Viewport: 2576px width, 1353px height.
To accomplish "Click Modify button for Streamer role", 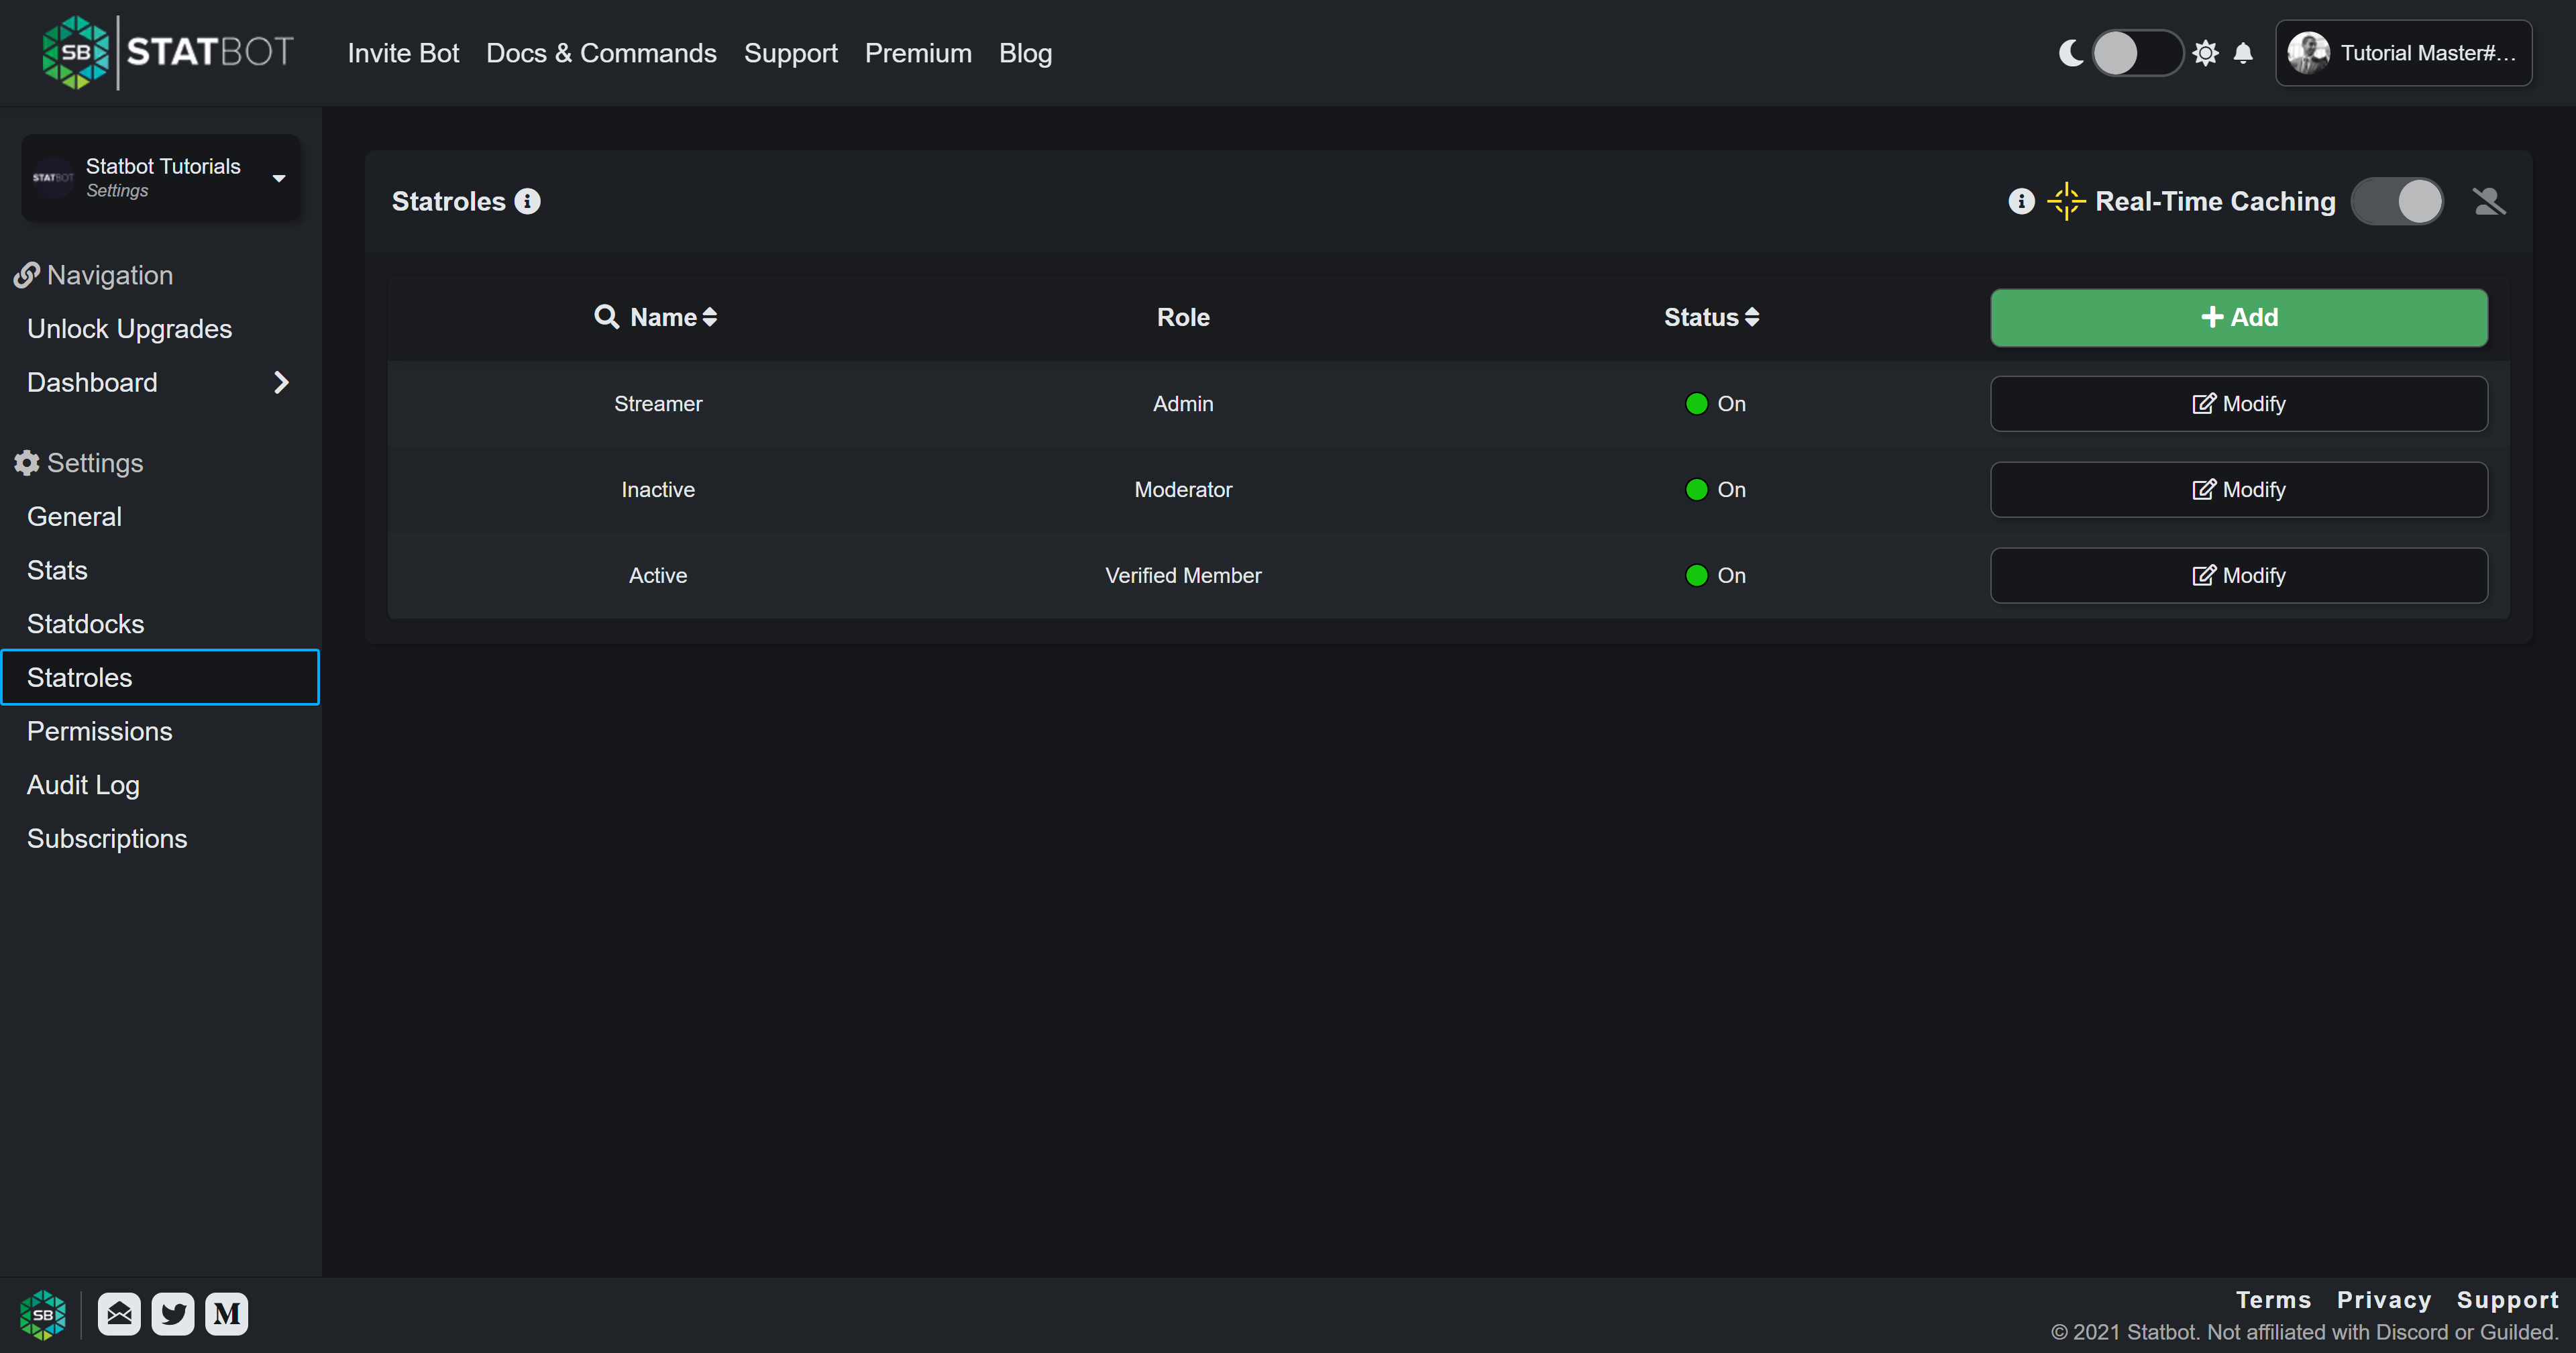I will pyautogui.click(x=2239, y=404).
